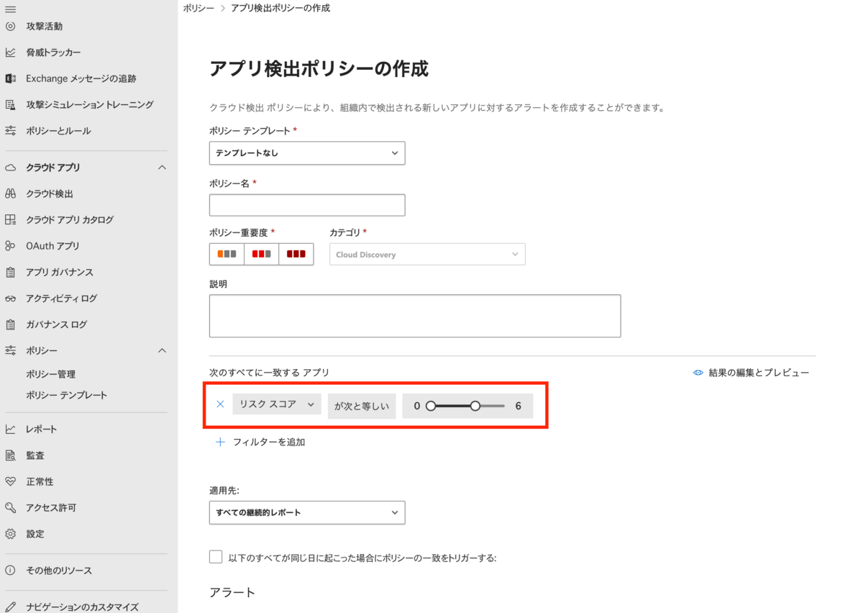863x613 pixels.
Task: Select high policy severity (dark red)
Action: pyautogui.click(x=296, y=254)
